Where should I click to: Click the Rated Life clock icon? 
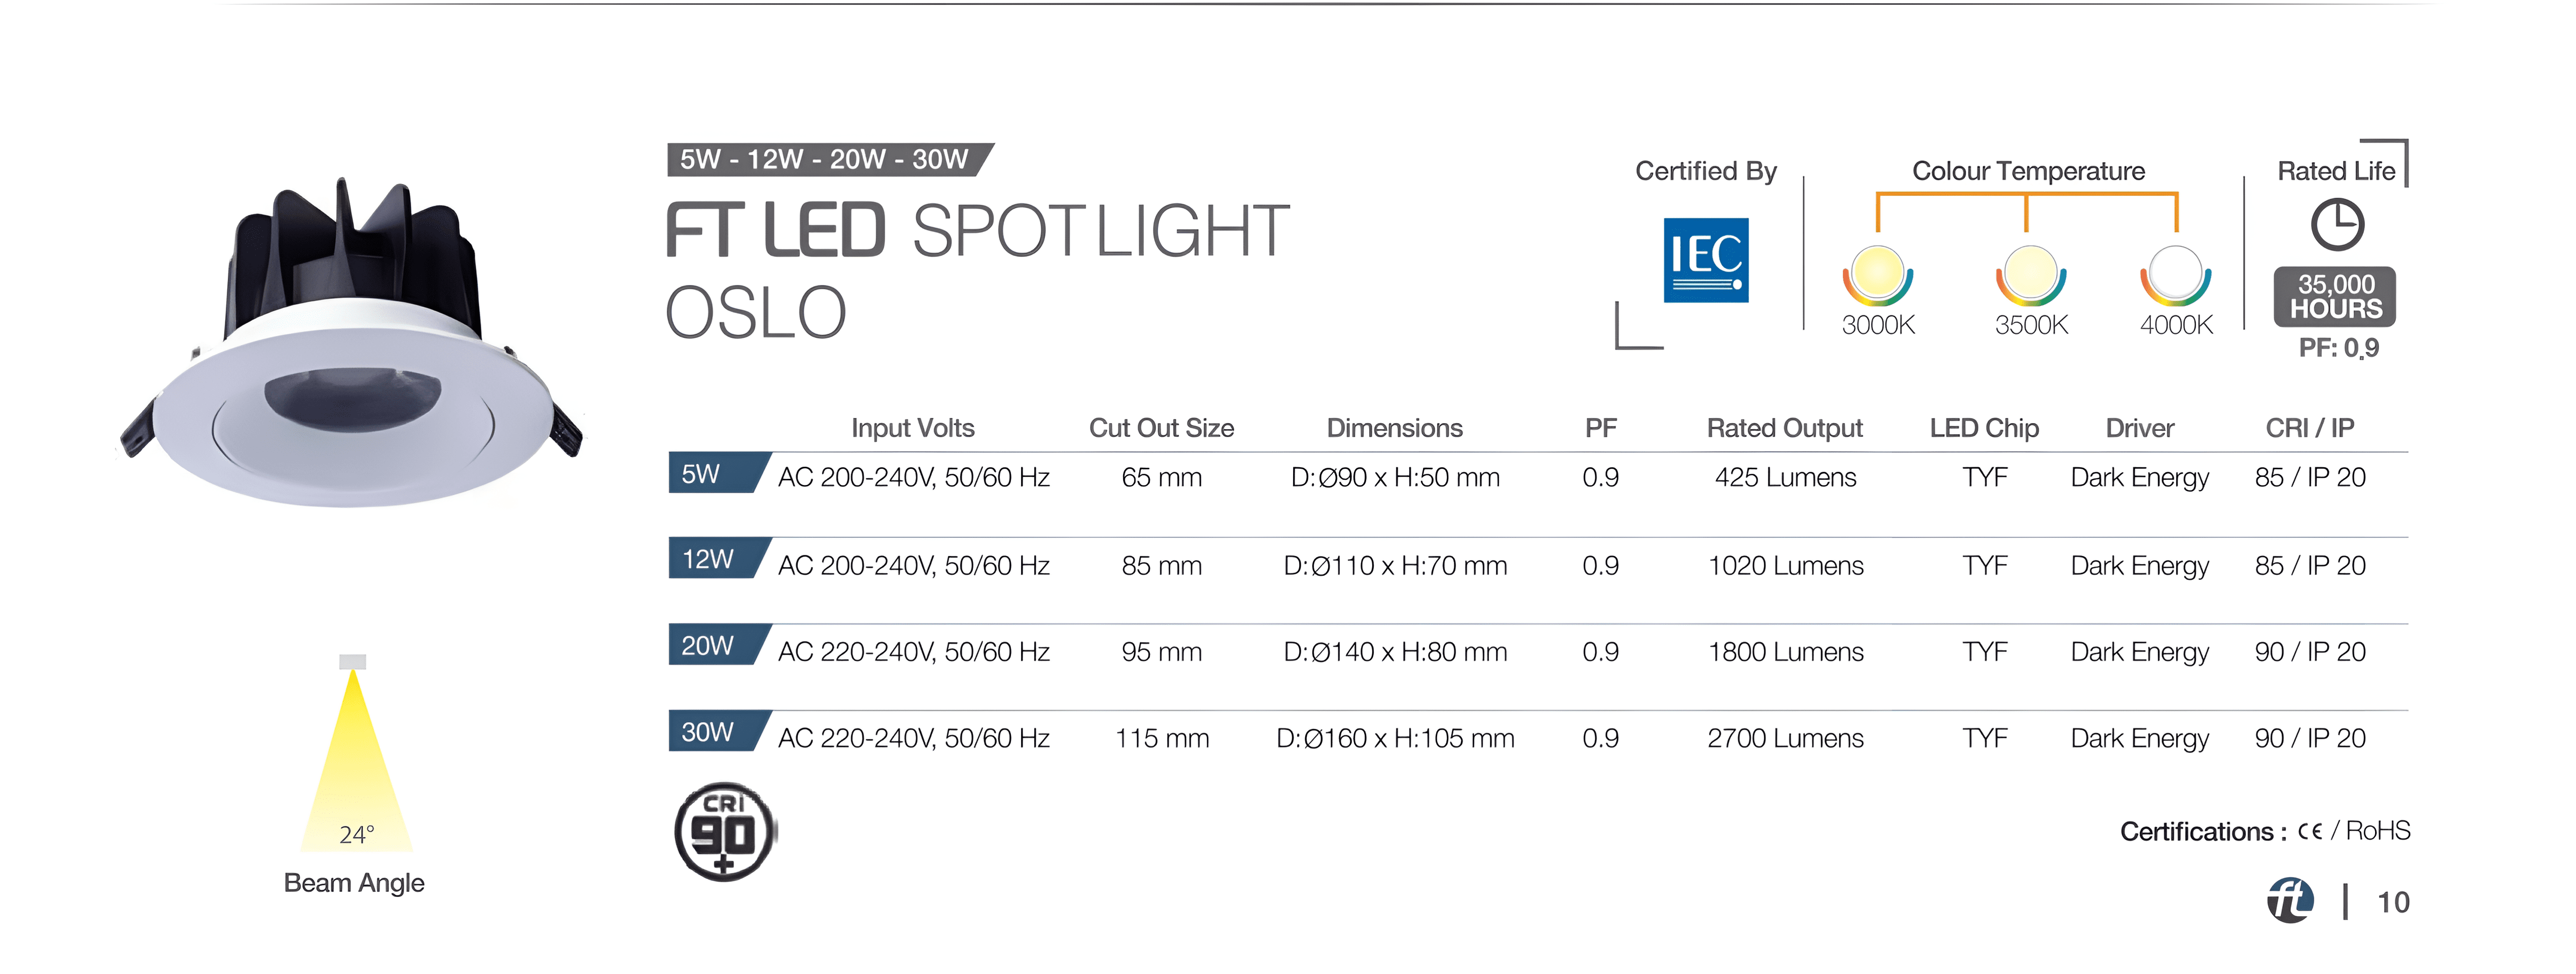pyautogui.click(x=2337, y=225)
